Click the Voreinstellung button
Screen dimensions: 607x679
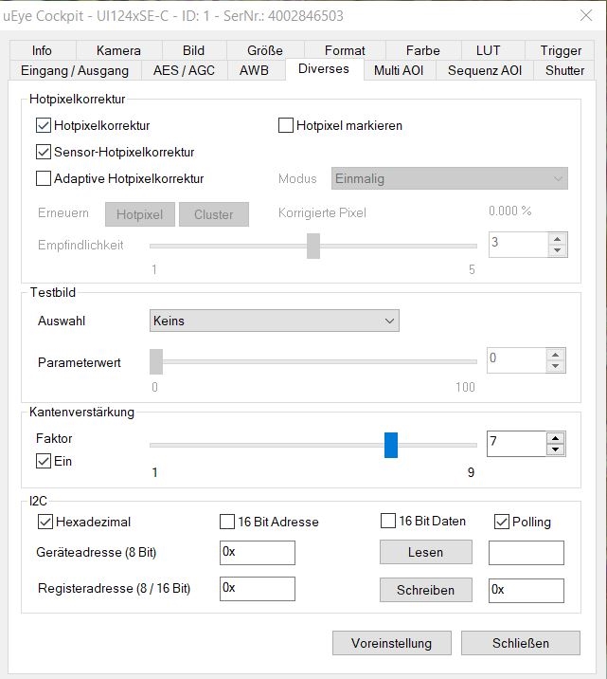tap(391, 643)
